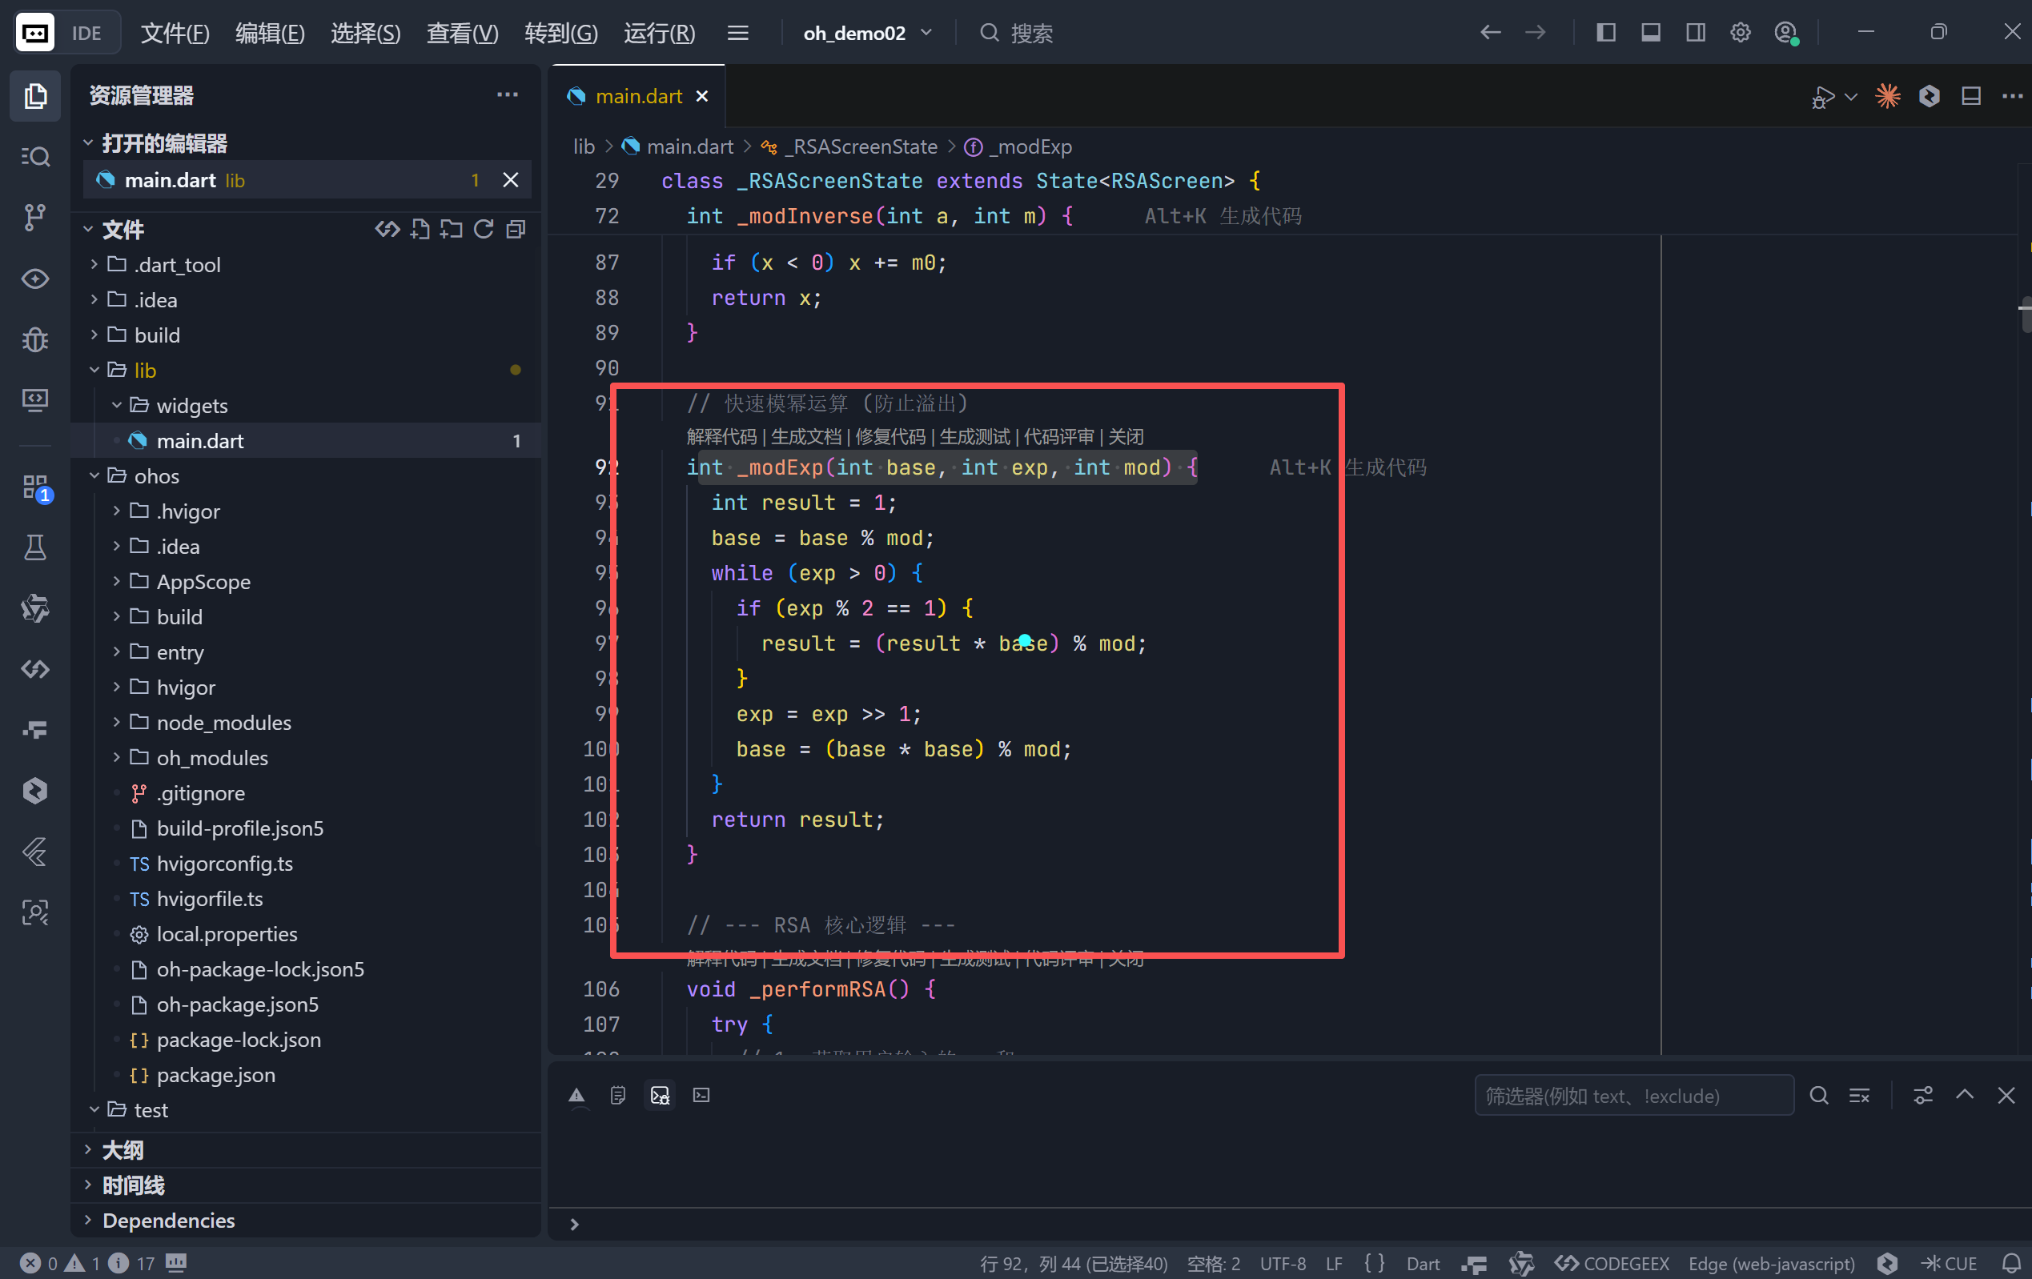Click the CODEGEEX status bar item
Screen dimensions: 2032x1279
click(x=1612, y=1263)
